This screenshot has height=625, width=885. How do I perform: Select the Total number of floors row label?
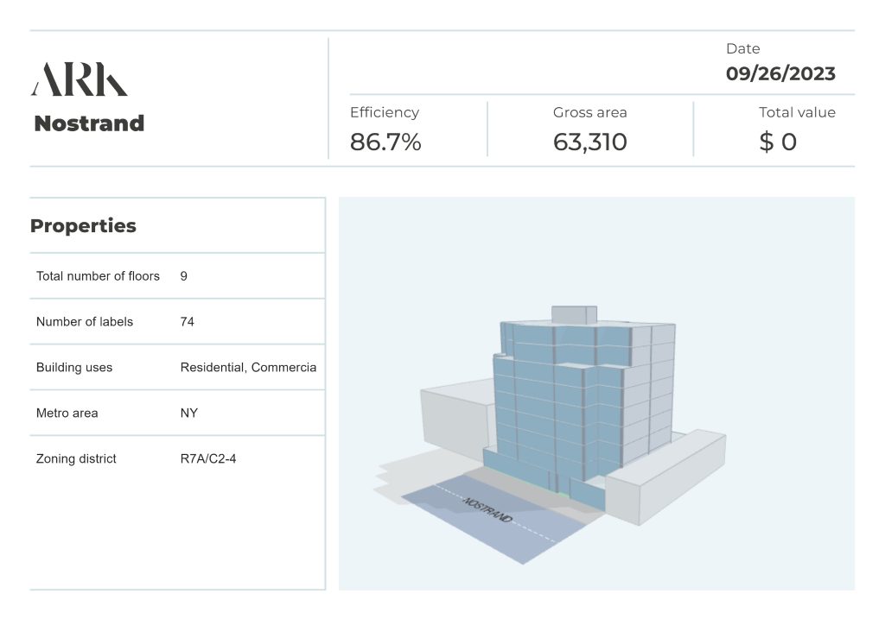pyautogui.click(x=98, y=276)
